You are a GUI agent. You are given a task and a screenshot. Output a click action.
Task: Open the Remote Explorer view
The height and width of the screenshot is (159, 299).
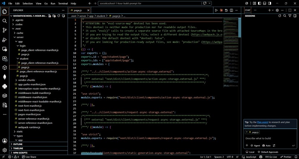point(4,49)
